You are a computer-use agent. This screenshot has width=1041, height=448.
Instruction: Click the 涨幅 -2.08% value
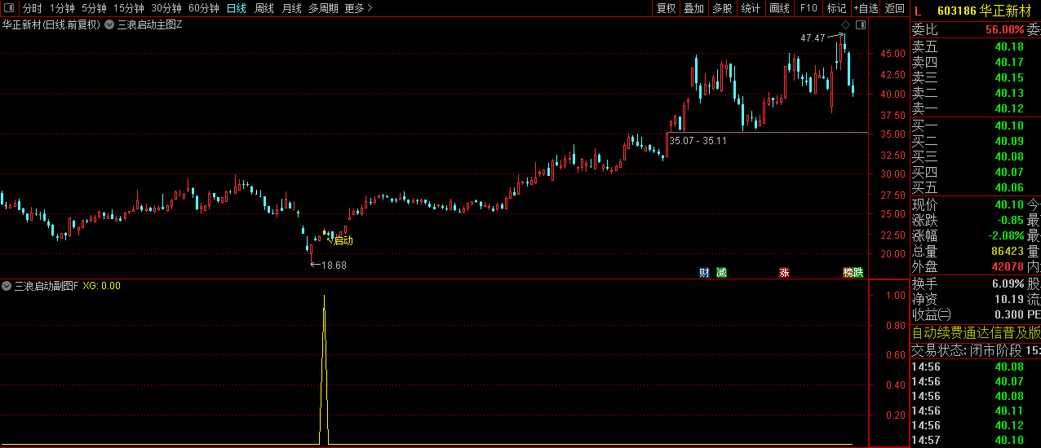coord(1008,235)
